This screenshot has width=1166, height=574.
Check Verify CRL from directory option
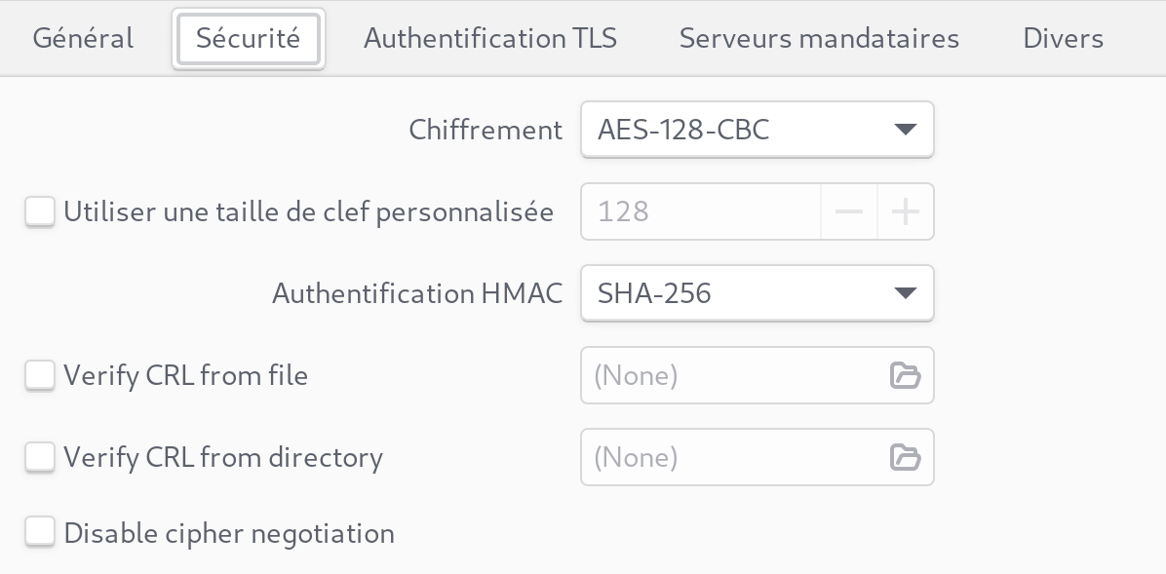coord(40,457)
